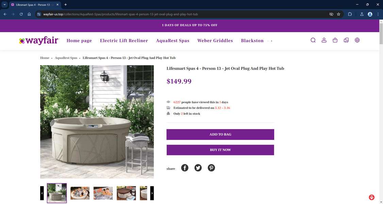Open the globe language selector icon
Viewport: 383px width, 204px height.
coord(357,40)
